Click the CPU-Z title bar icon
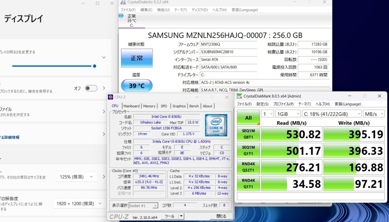 tap(111, 97)
